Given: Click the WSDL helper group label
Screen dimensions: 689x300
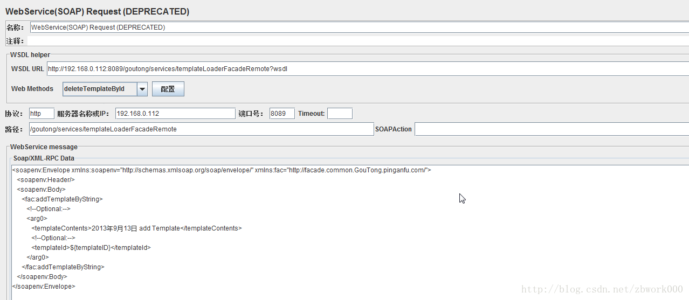Looking at the screenshot, I should pos(30,55).
